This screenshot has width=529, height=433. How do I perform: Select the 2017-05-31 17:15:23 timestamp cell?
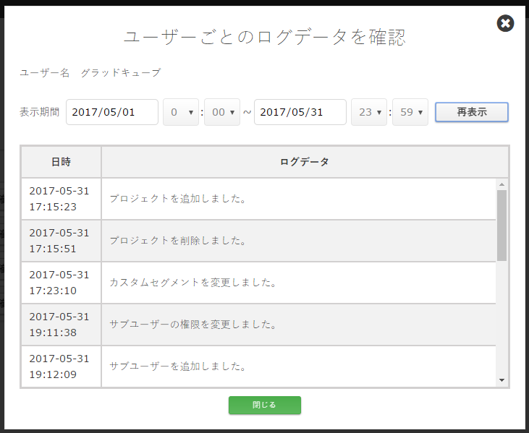click(61, 199)
